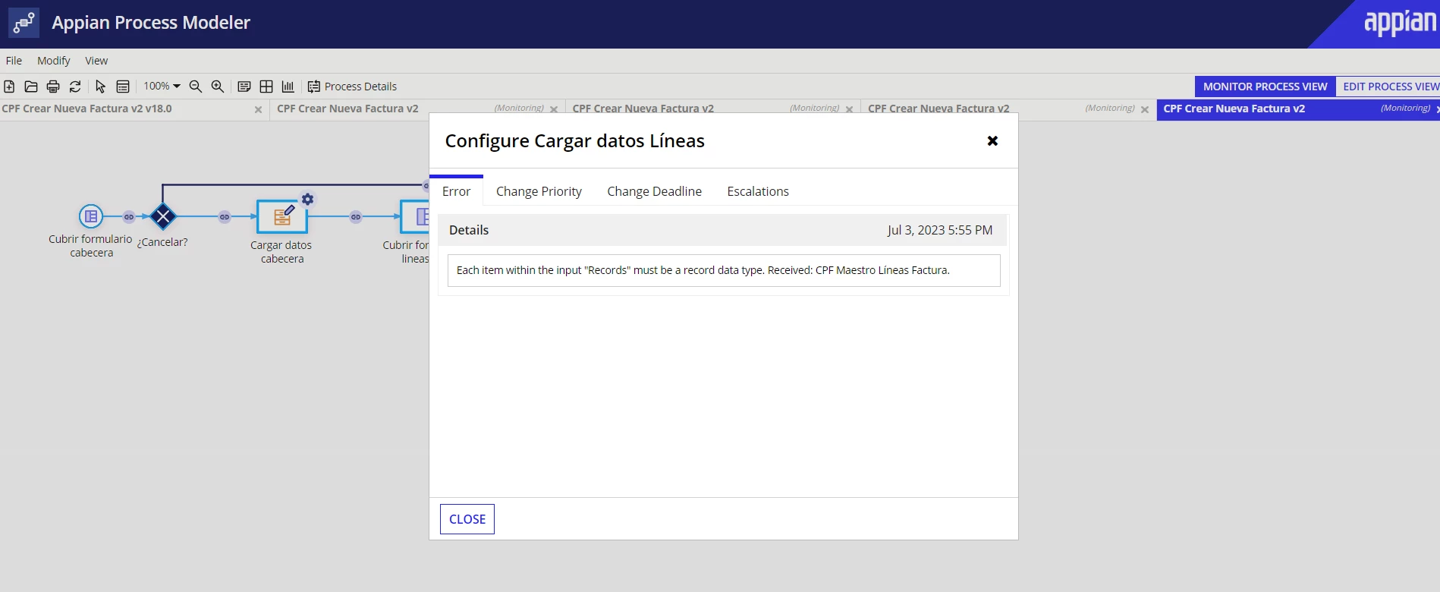This screenshot has width=1440, height=592.
Task: Toggle the grid layout toolbar icon
Action: [x=266, y=87]
